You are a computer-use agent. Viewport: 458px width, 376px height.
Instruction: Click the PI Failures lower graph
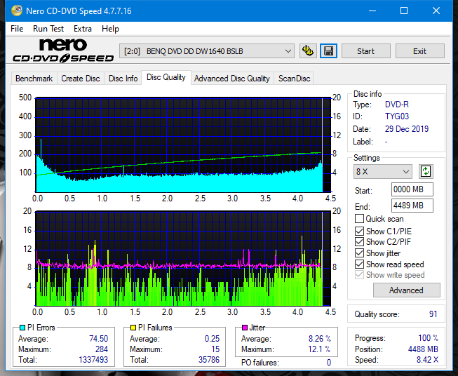click(x=183, y=259)
